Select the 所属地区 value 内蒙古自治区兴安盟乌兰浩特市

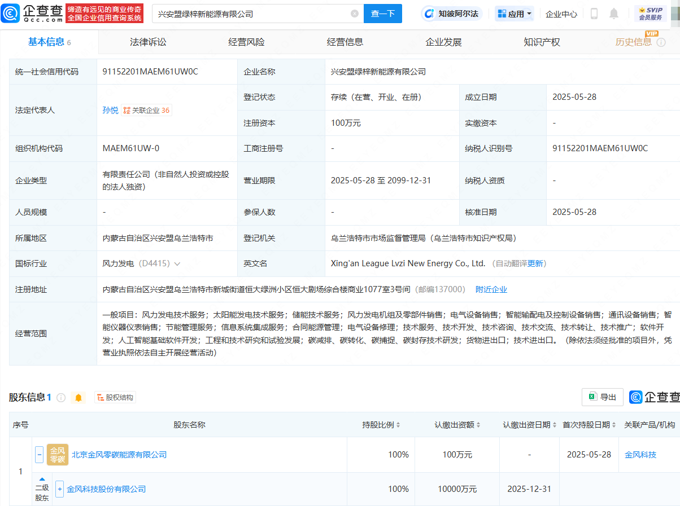pos(158,238)
